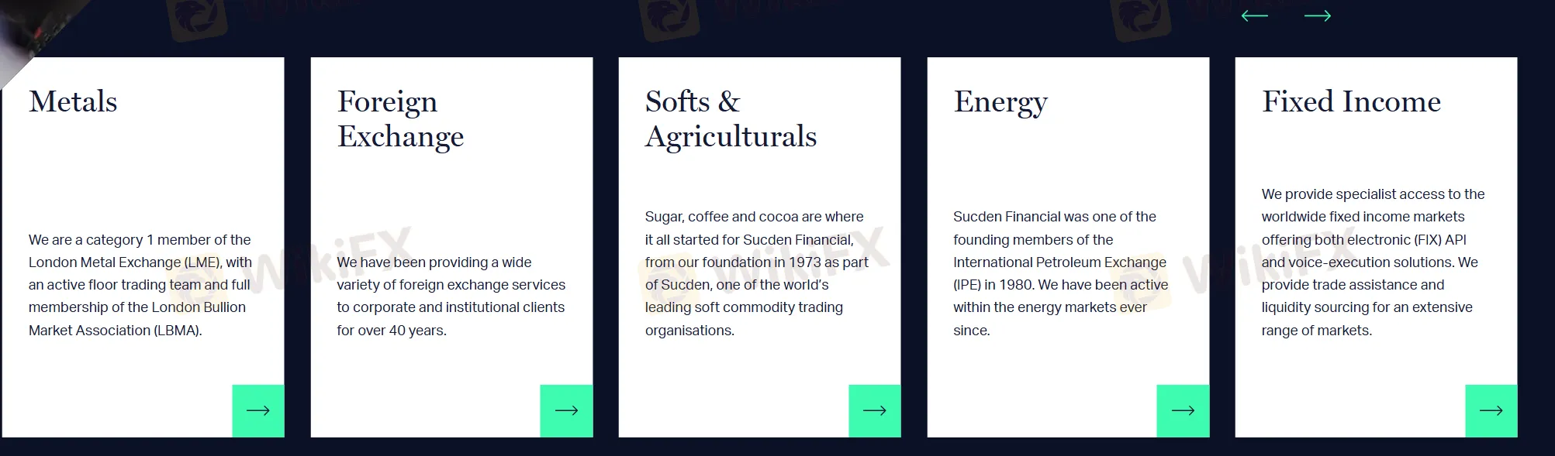Click the Softs & Agriculturals arrow button

click(x=875, y=410)
